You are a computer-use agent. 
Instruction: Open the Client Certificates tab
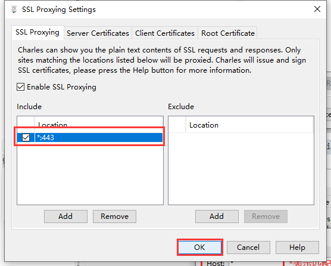165,33
